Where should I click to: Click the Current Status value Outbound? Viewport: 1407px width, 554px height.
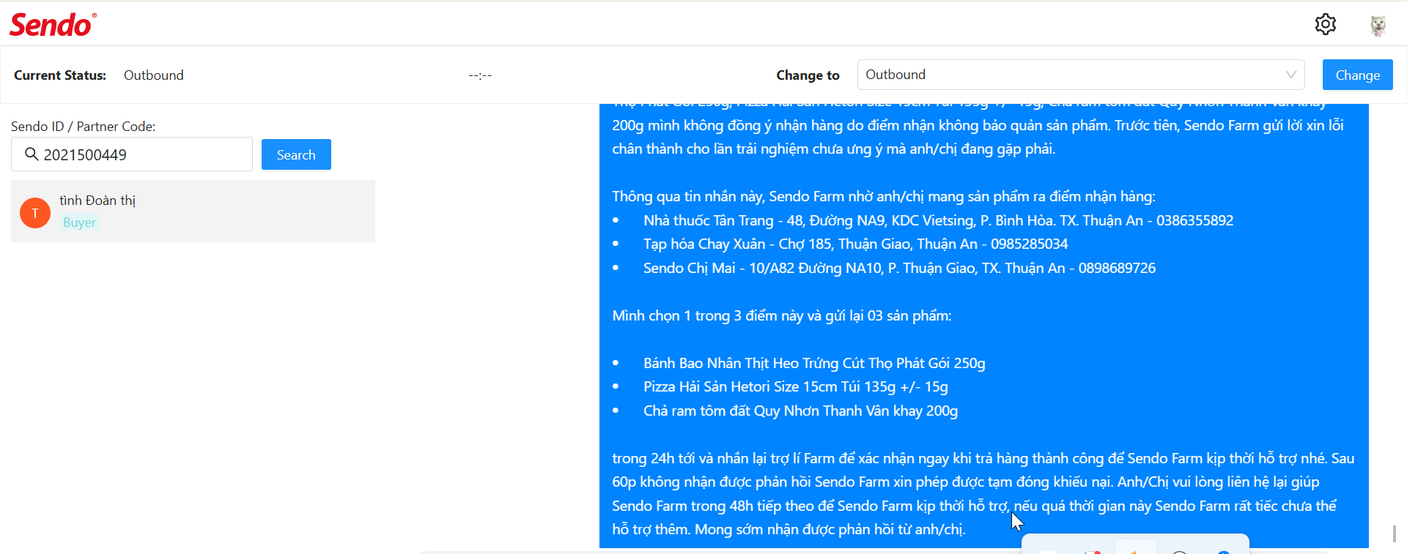click(154, 75)
